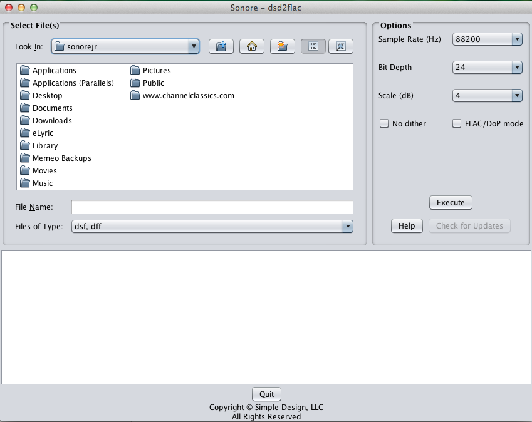Open Help from the Options panel
The height and width of the screenshot is (422, 532).
[x=407, y=225]
